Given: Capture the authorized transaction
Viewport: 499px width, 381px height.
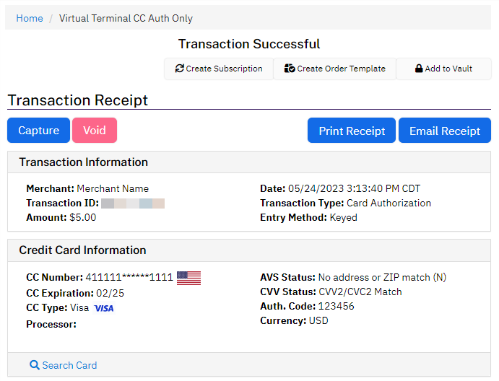Looking at the screenshot, I should 38,131.
